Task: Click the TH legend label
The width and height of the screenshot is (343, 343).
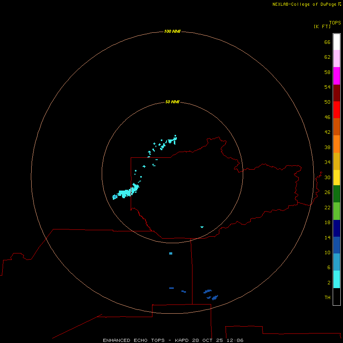Action: click(x=327, y=298)
